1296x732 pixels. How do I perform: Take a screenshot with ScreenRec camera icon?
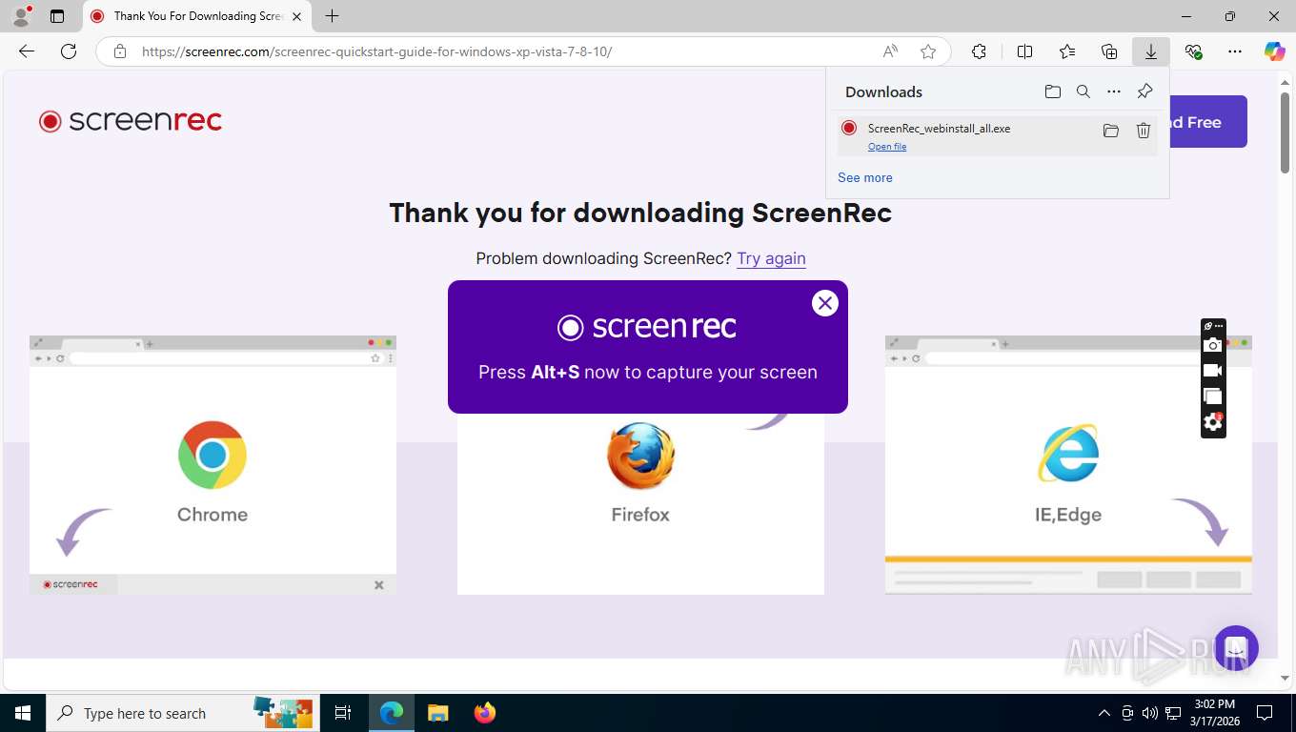click(x=1212, y=345)
